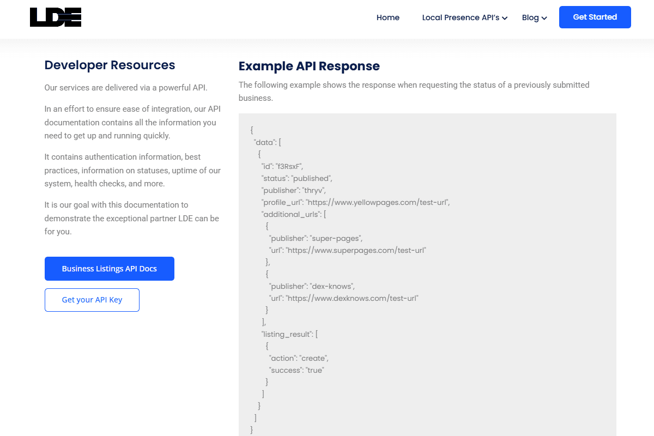Click the Get Started button

coord(595,17)
